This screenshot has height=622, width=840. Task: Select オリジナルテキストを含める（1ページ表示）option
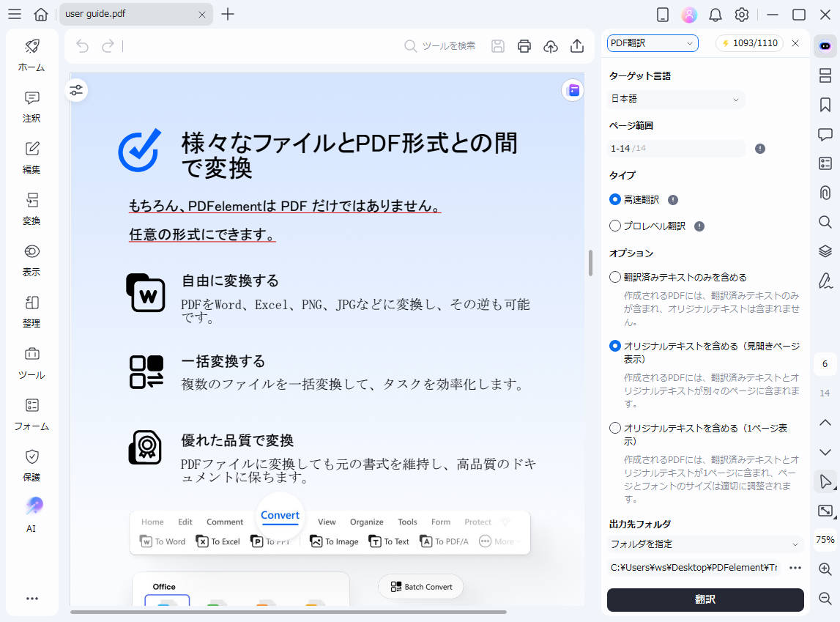coord(614,427)
